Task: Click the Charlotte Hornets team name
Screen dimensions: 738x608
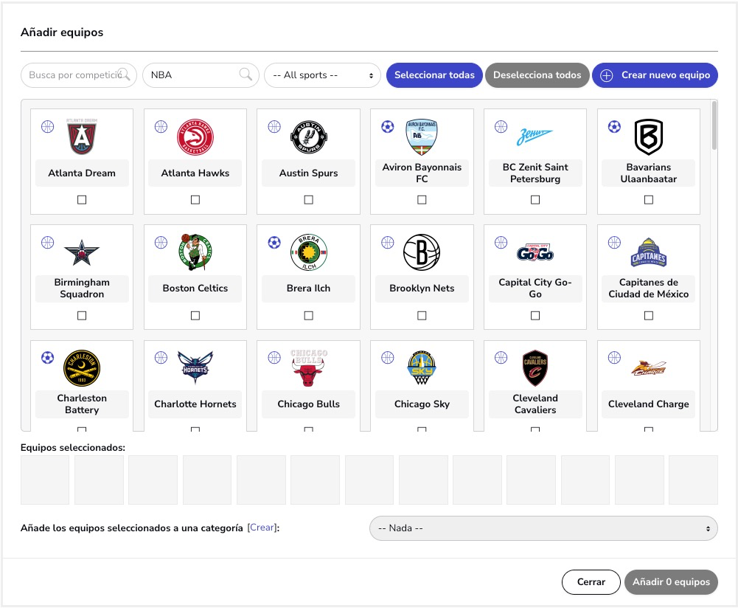Action: 195,404
